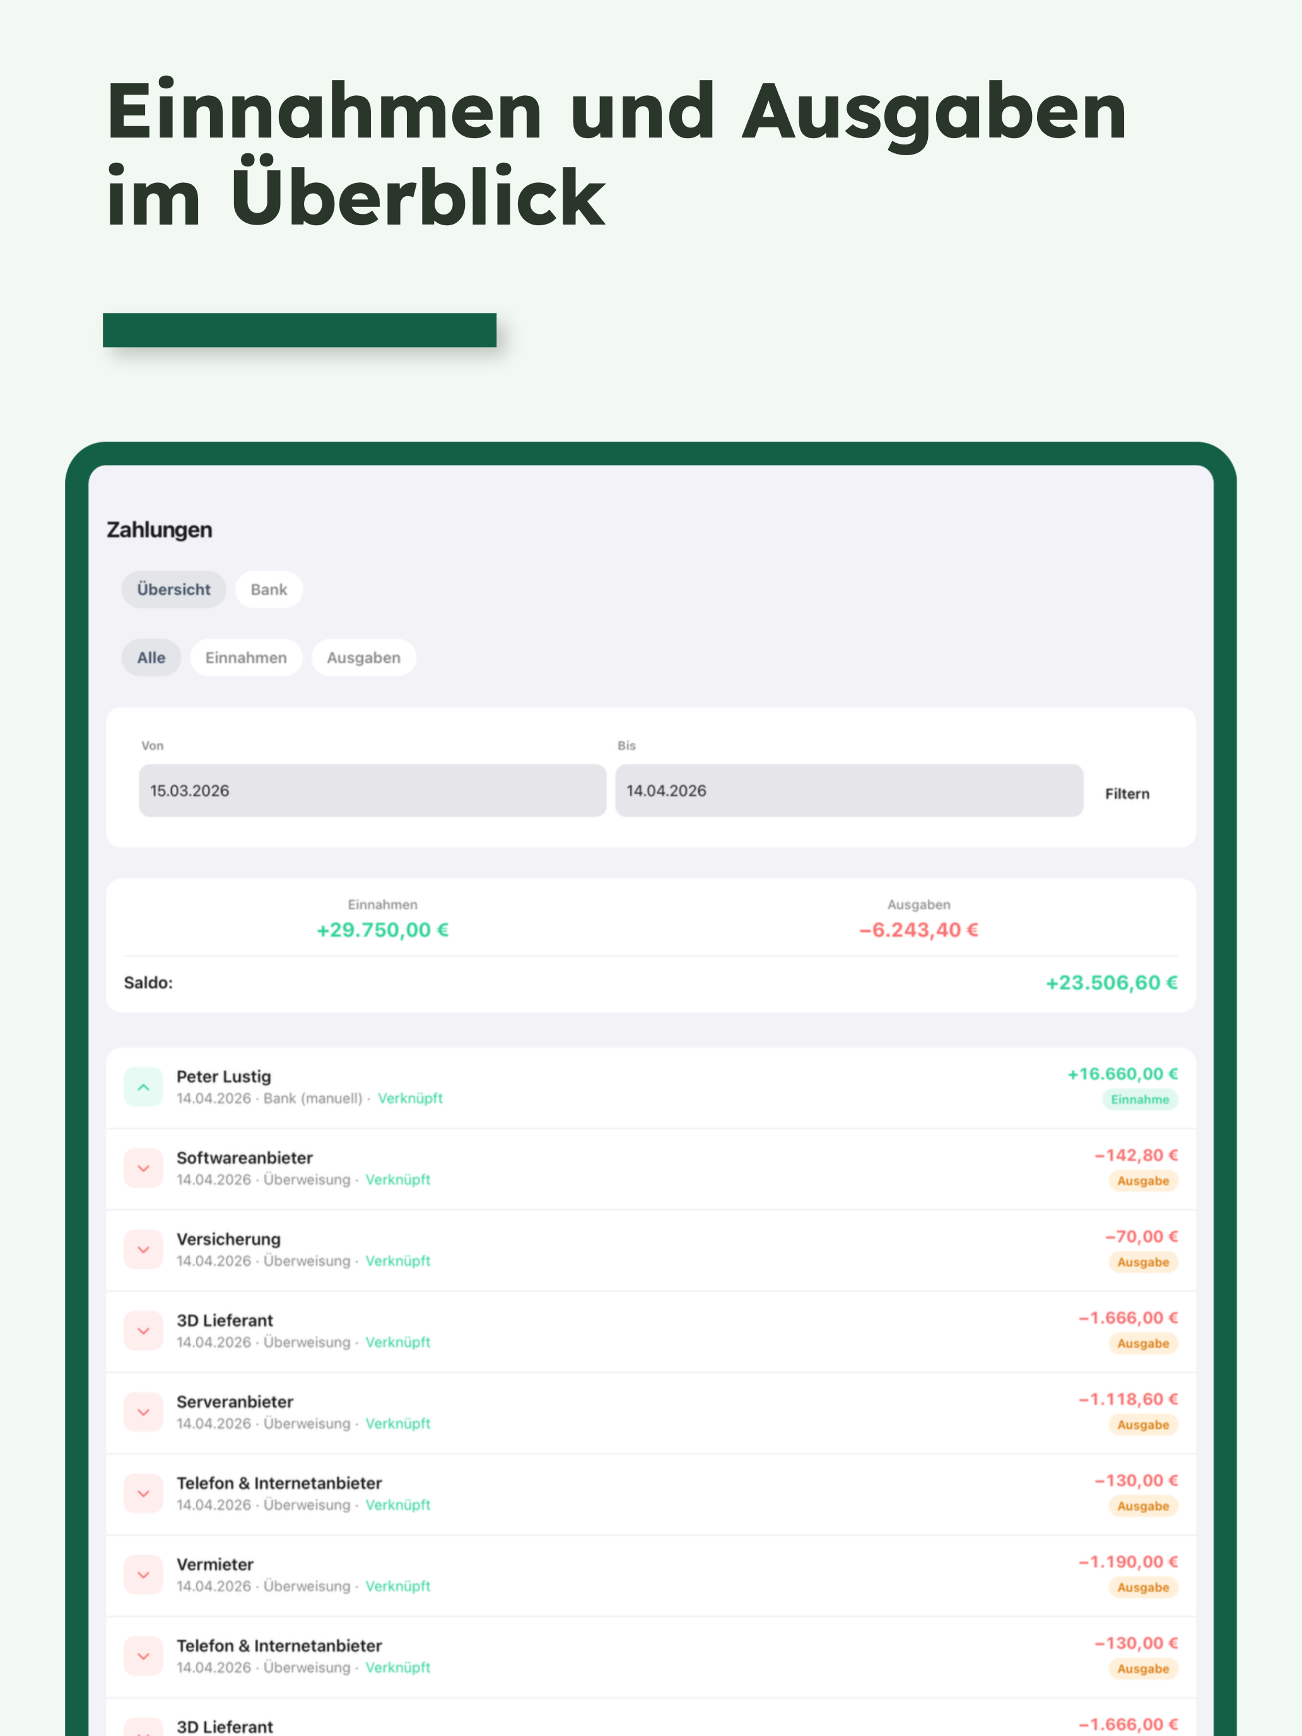Open the Verknüpft link for Serveranbieter
This screenshot has width=1302, height=1736.
coord(398,1423)
